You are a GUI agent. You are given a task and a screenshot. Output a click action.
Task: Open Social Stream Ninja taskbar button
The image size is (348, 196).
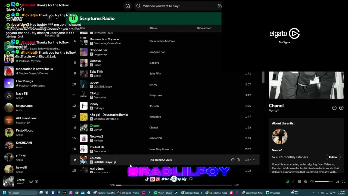pos(252,193)
